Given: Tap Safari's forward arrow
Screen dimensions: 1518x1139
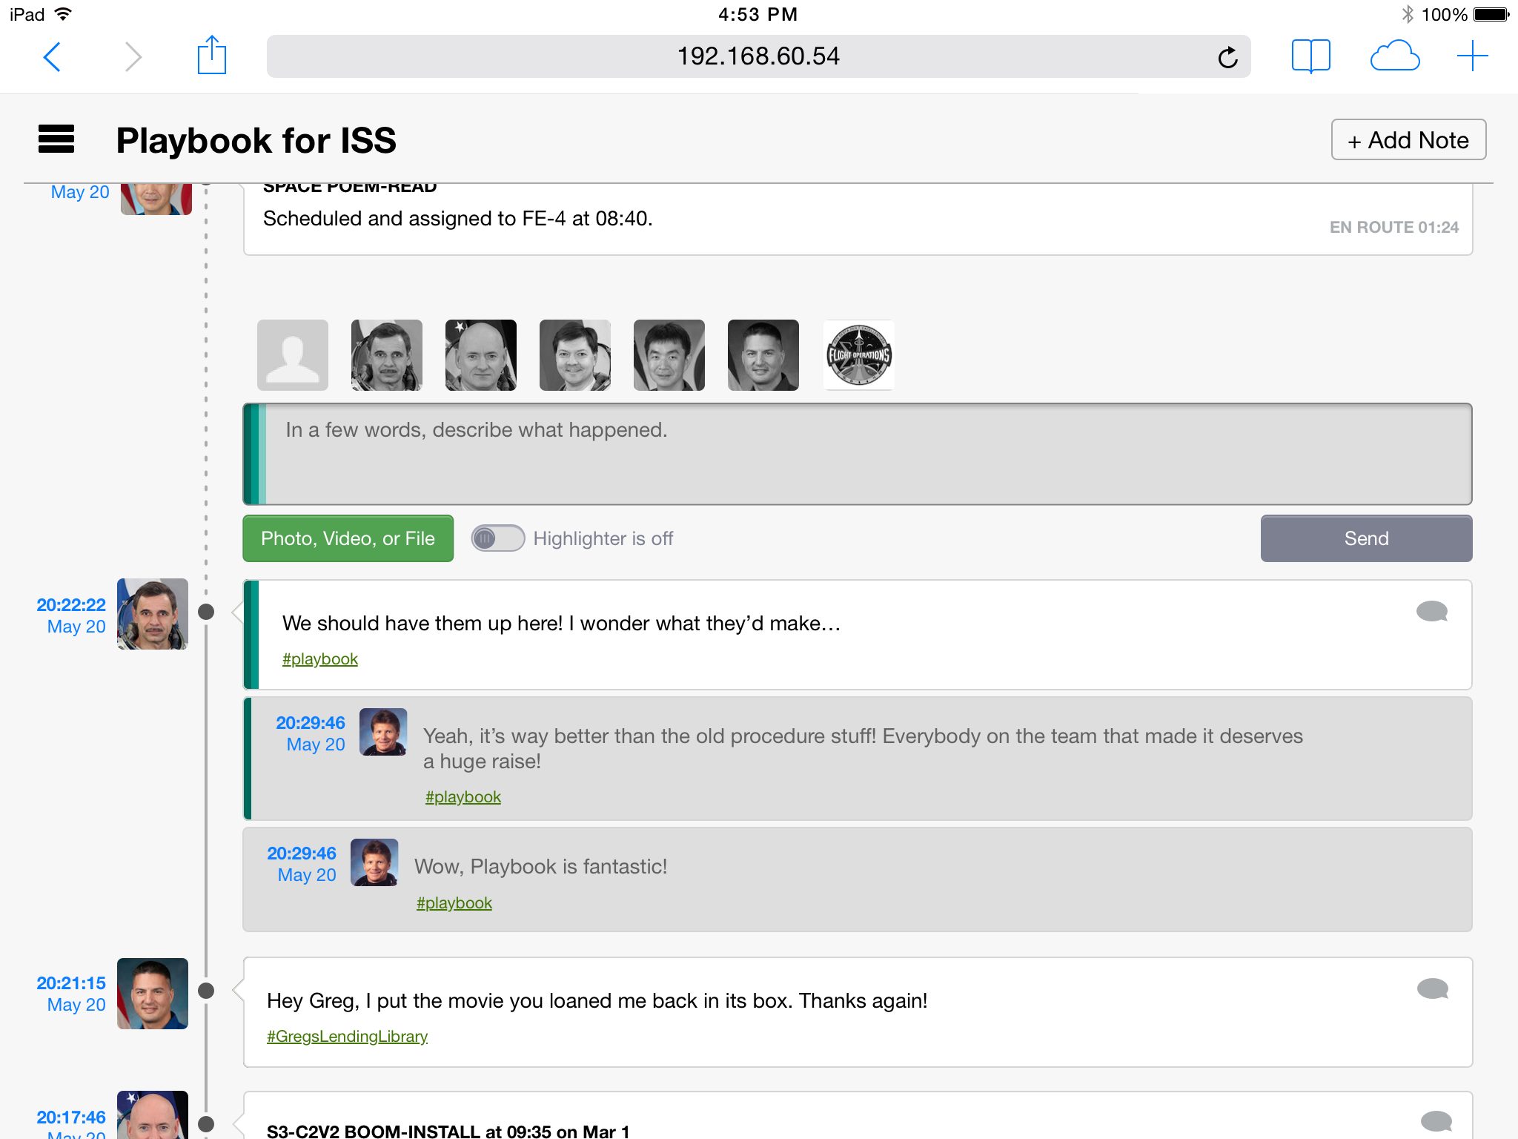Looking at the screenshot, I should click(x=133, y=56).
